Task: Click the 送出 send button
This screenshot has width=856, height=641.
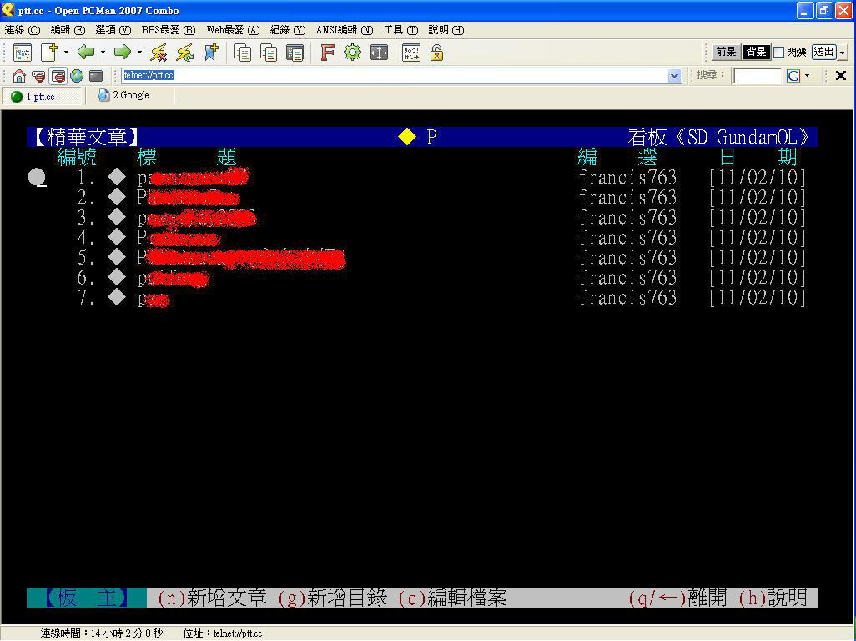Action: pyautogui.click(x=824, y=52)
